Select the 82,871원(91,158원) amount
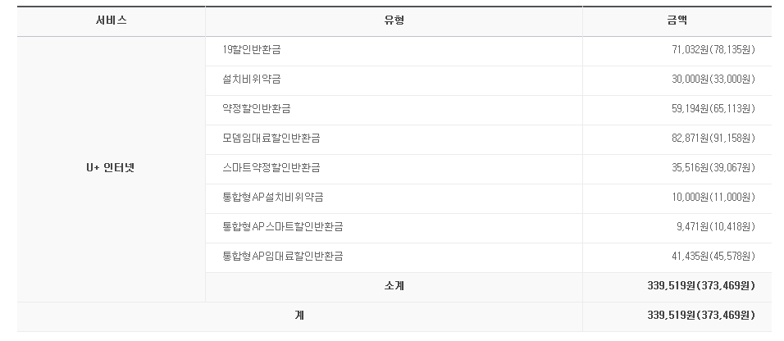Viewport: 784px width, 341px height. (713, 138)
